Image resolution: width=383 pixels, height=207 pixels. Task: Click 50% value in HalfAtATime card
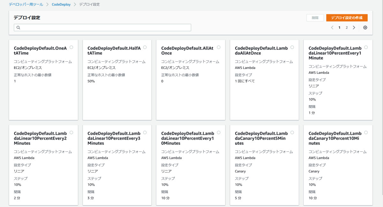click(91, 81)
